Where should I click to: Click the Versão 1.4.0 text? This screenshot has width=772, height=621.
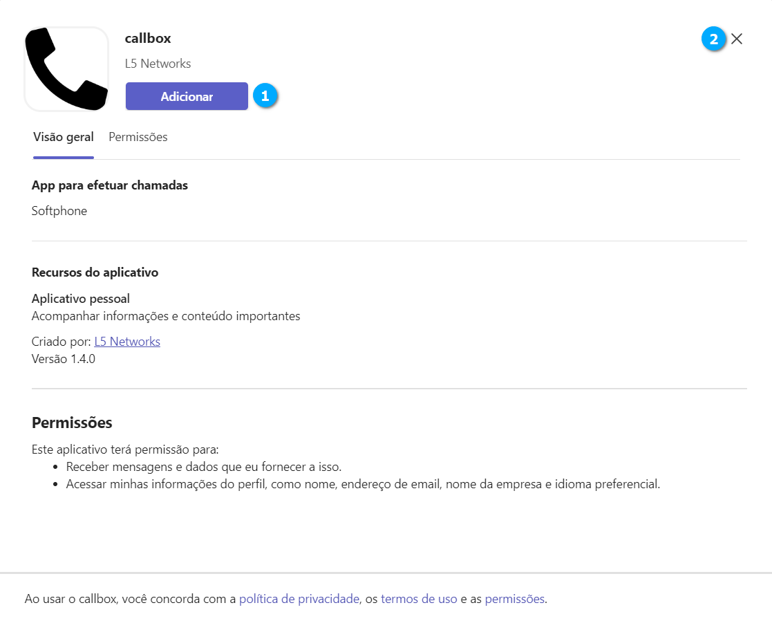[64, 359]
